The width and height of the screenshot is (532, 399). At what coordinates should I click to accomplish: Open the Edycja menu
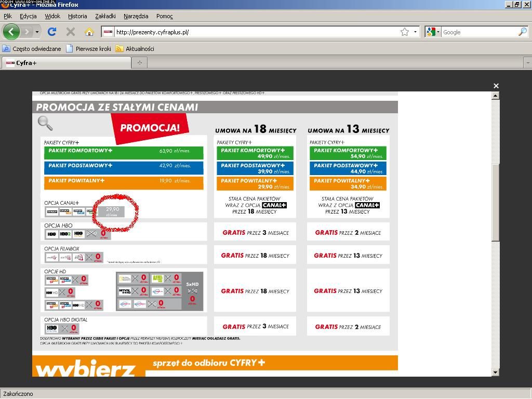[x=28, y=16]
